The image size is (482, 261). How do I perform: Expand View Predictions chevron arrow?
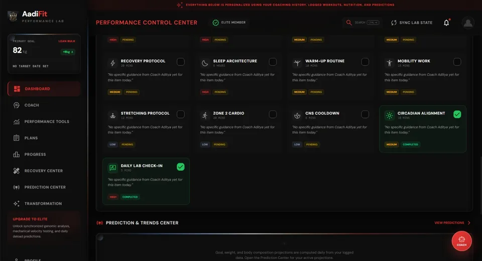pyautogui.click(x=469, y=223)
